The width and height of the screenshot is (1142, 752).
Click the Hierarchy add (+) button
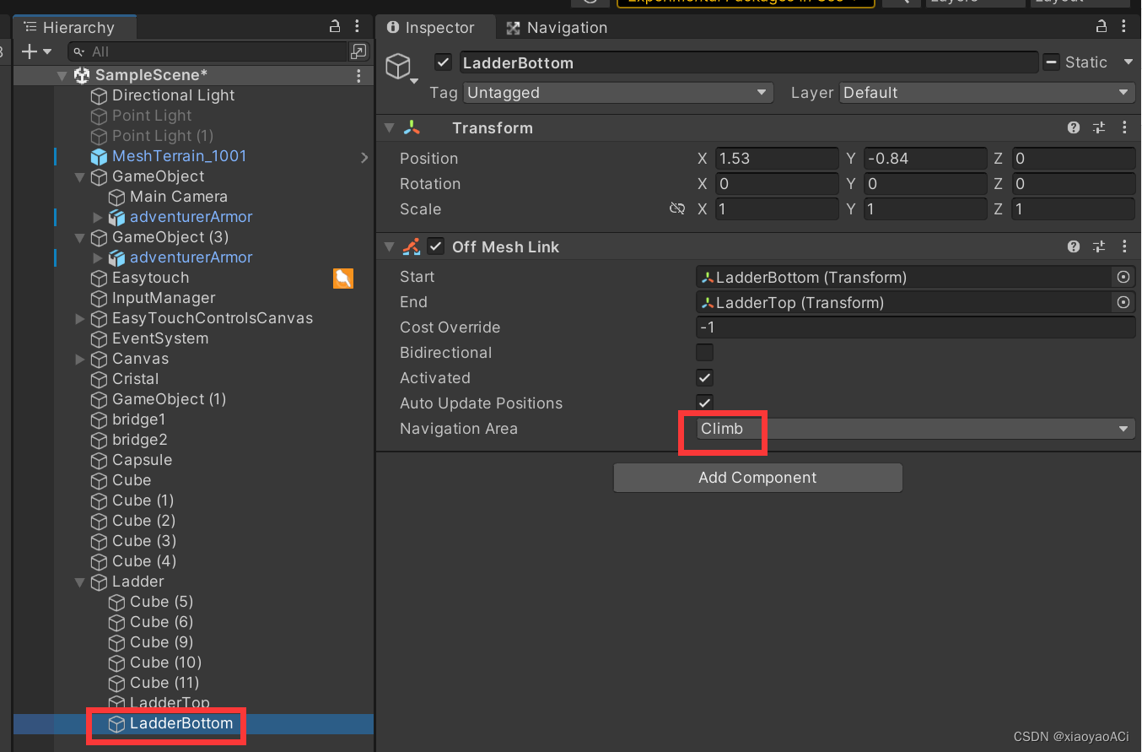30,51
